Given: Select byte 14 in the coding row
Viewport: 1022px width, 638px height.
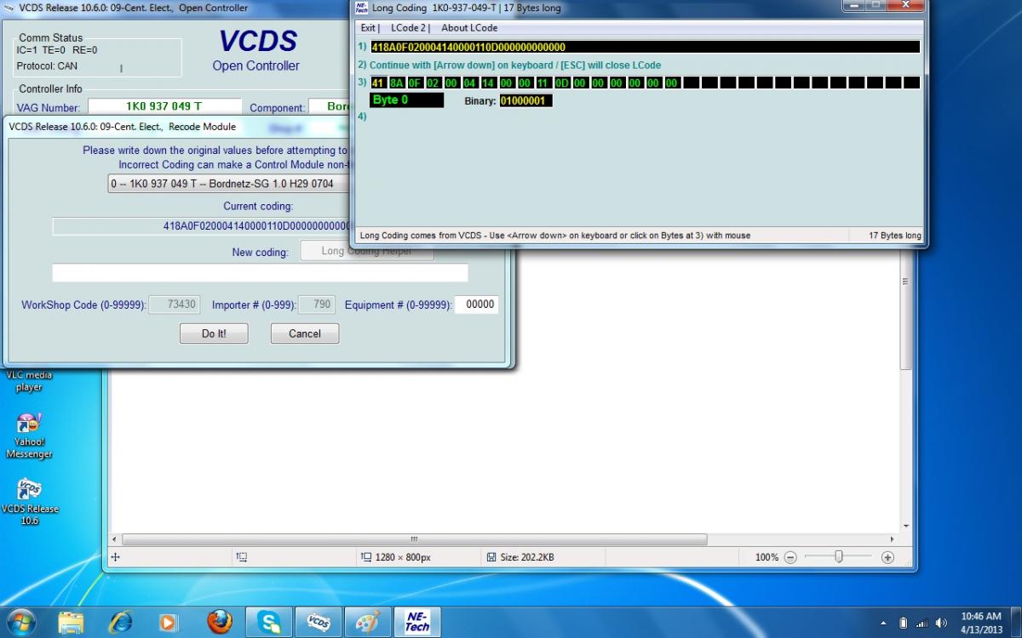Looking at the screenshot, I should pos(488,83).
